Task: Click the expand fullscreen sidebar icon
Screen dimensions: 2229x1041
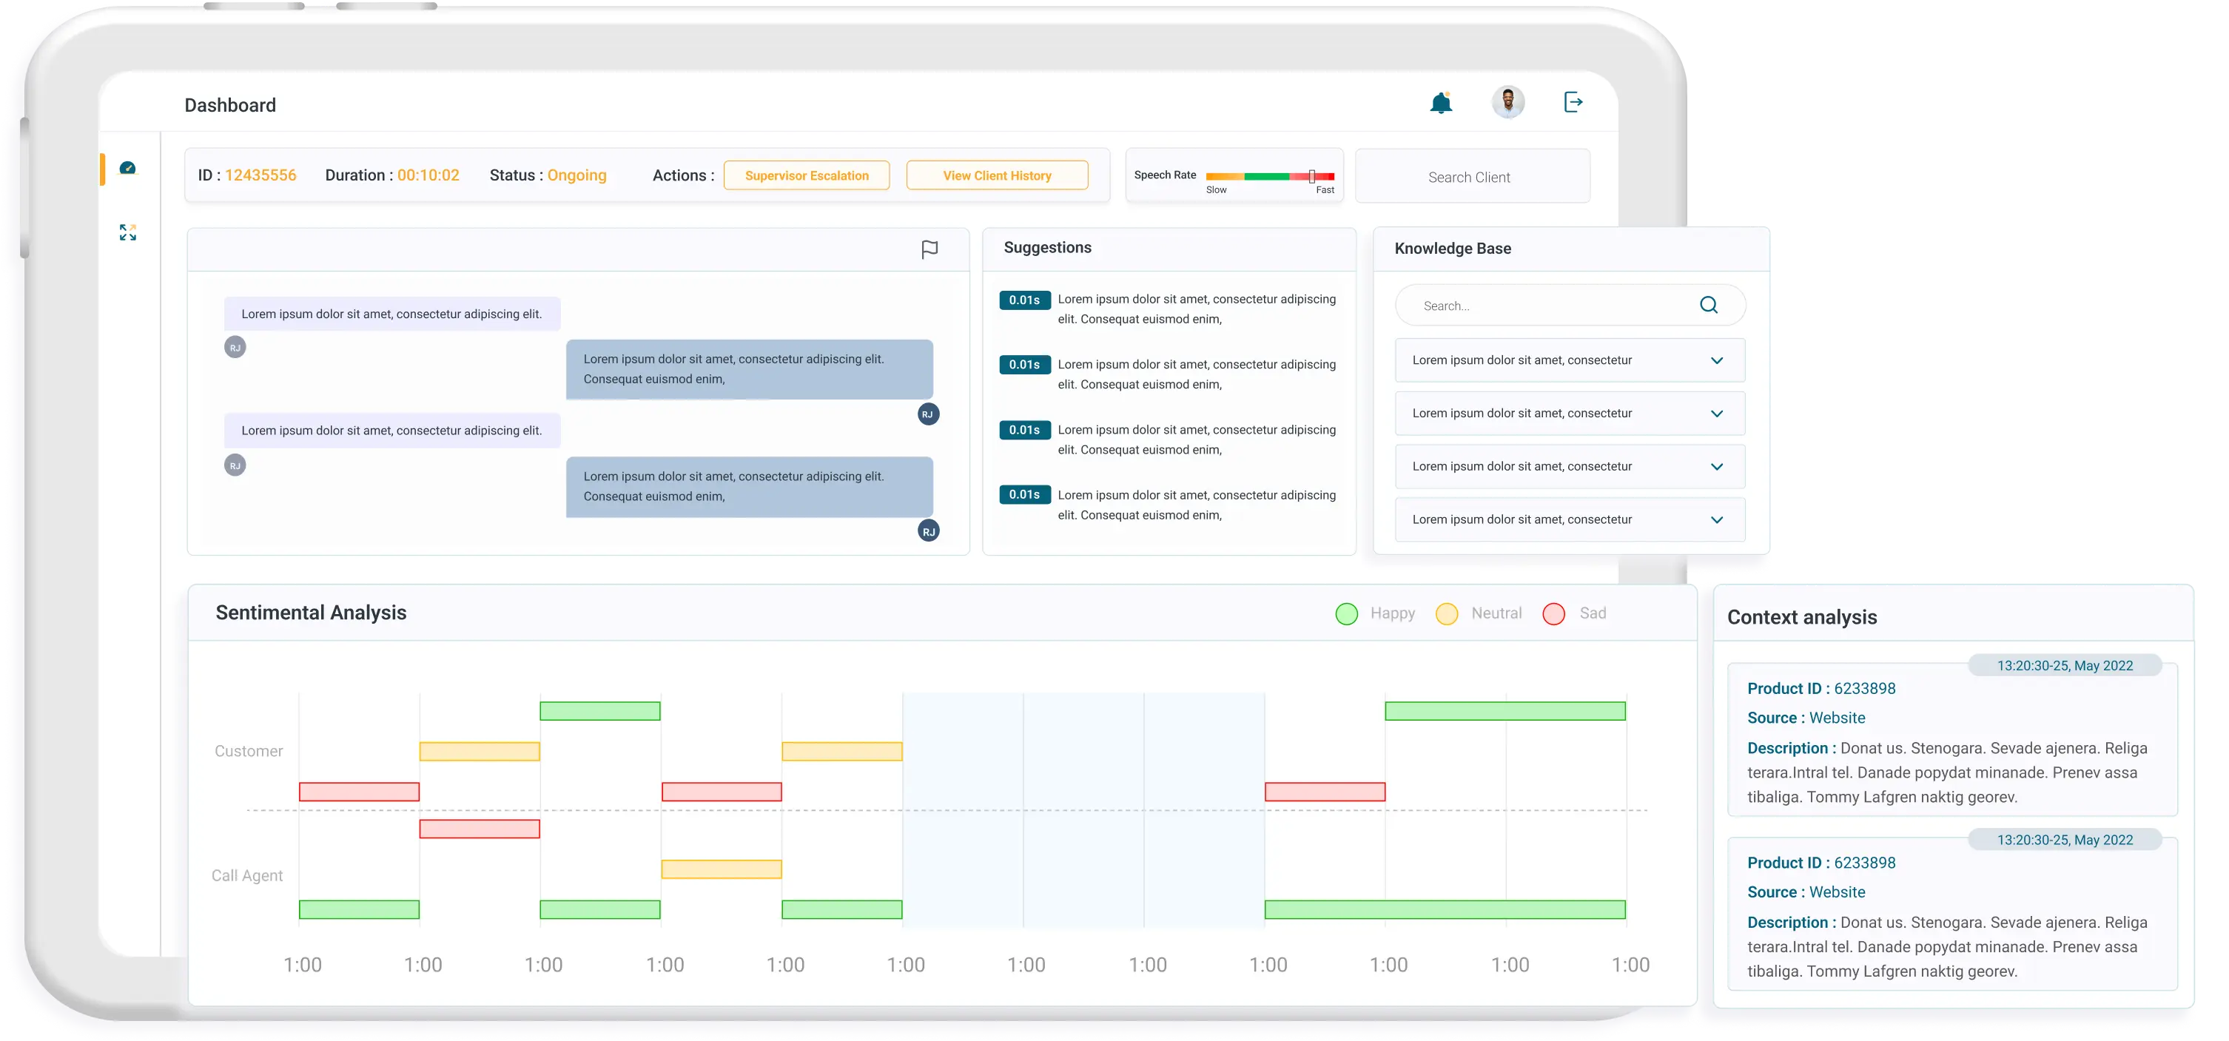Action: pyautogui.click(x=128, y=232)
